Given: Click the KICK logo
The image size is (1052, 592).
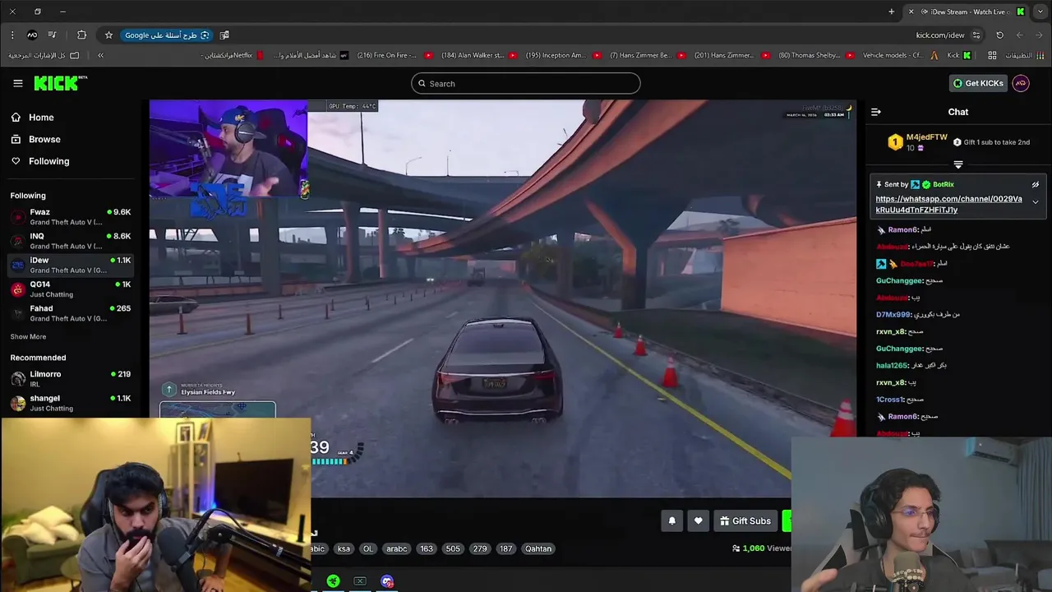Looking at the screenshot, I should [60, 83].
